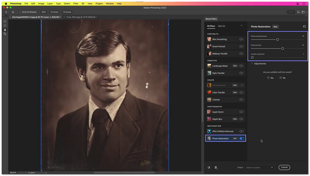Viewport: 310px width, 176px height.
Task: Click the Fill Screen button
Action: pos(67,12)
